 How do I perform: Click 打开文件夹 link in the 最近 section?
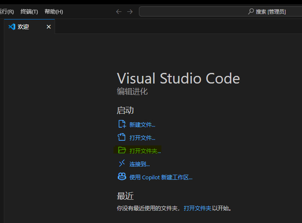pyautogui.click(x=197, y=208)
